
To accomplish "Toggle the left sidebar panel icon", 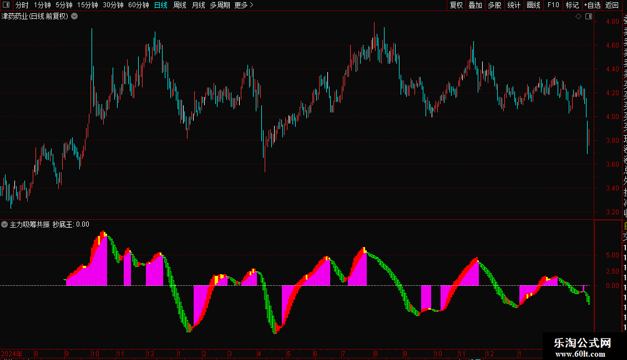I will click(6, 5).
